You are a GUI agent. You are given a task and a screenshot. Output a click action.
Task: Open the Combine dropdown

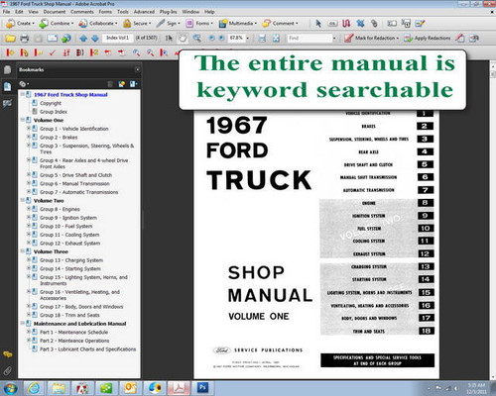coord(57,24)
